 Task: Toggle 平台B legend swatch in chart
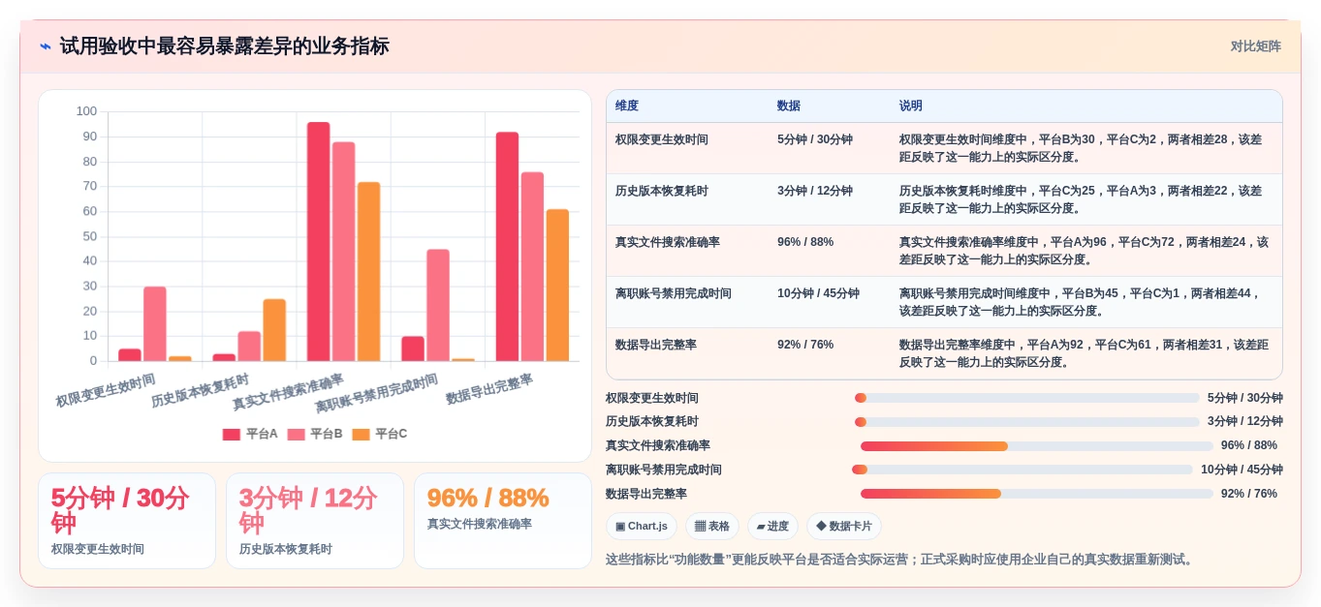tap(296, 435)
